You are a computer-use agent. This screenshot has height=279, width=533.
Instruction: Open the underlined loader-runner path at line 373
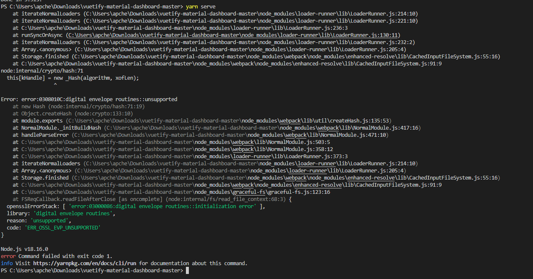click(x=251, y=156)
